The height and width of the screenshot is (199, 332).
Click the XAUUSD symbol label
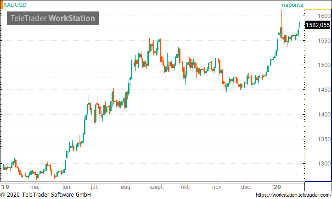[x=15, y=5]
